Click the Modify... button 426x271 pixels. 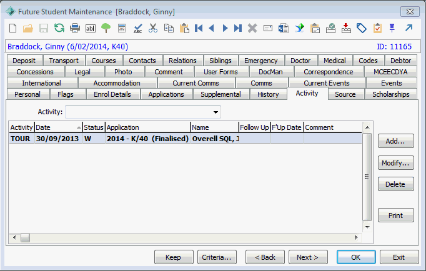(395, 163)
